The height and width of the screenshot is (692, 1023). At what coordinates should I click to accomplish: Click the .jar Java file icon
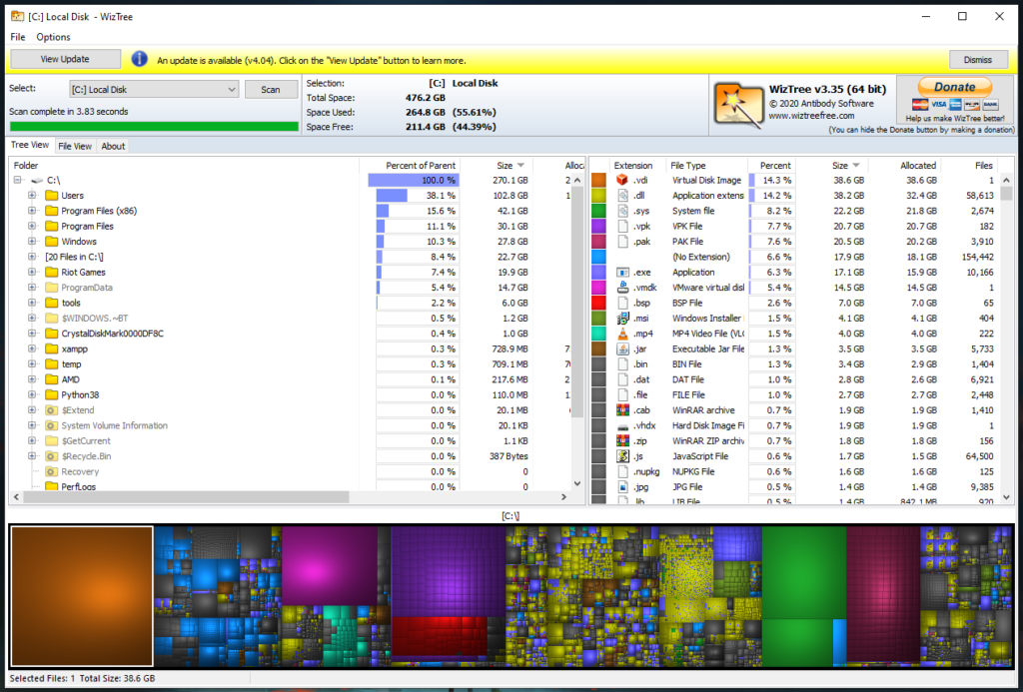pyautogui.click(x=621, y=348)
